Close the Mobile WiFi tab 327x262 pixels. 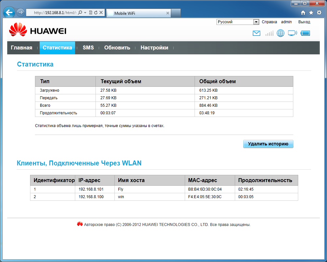tap(167, 13)
